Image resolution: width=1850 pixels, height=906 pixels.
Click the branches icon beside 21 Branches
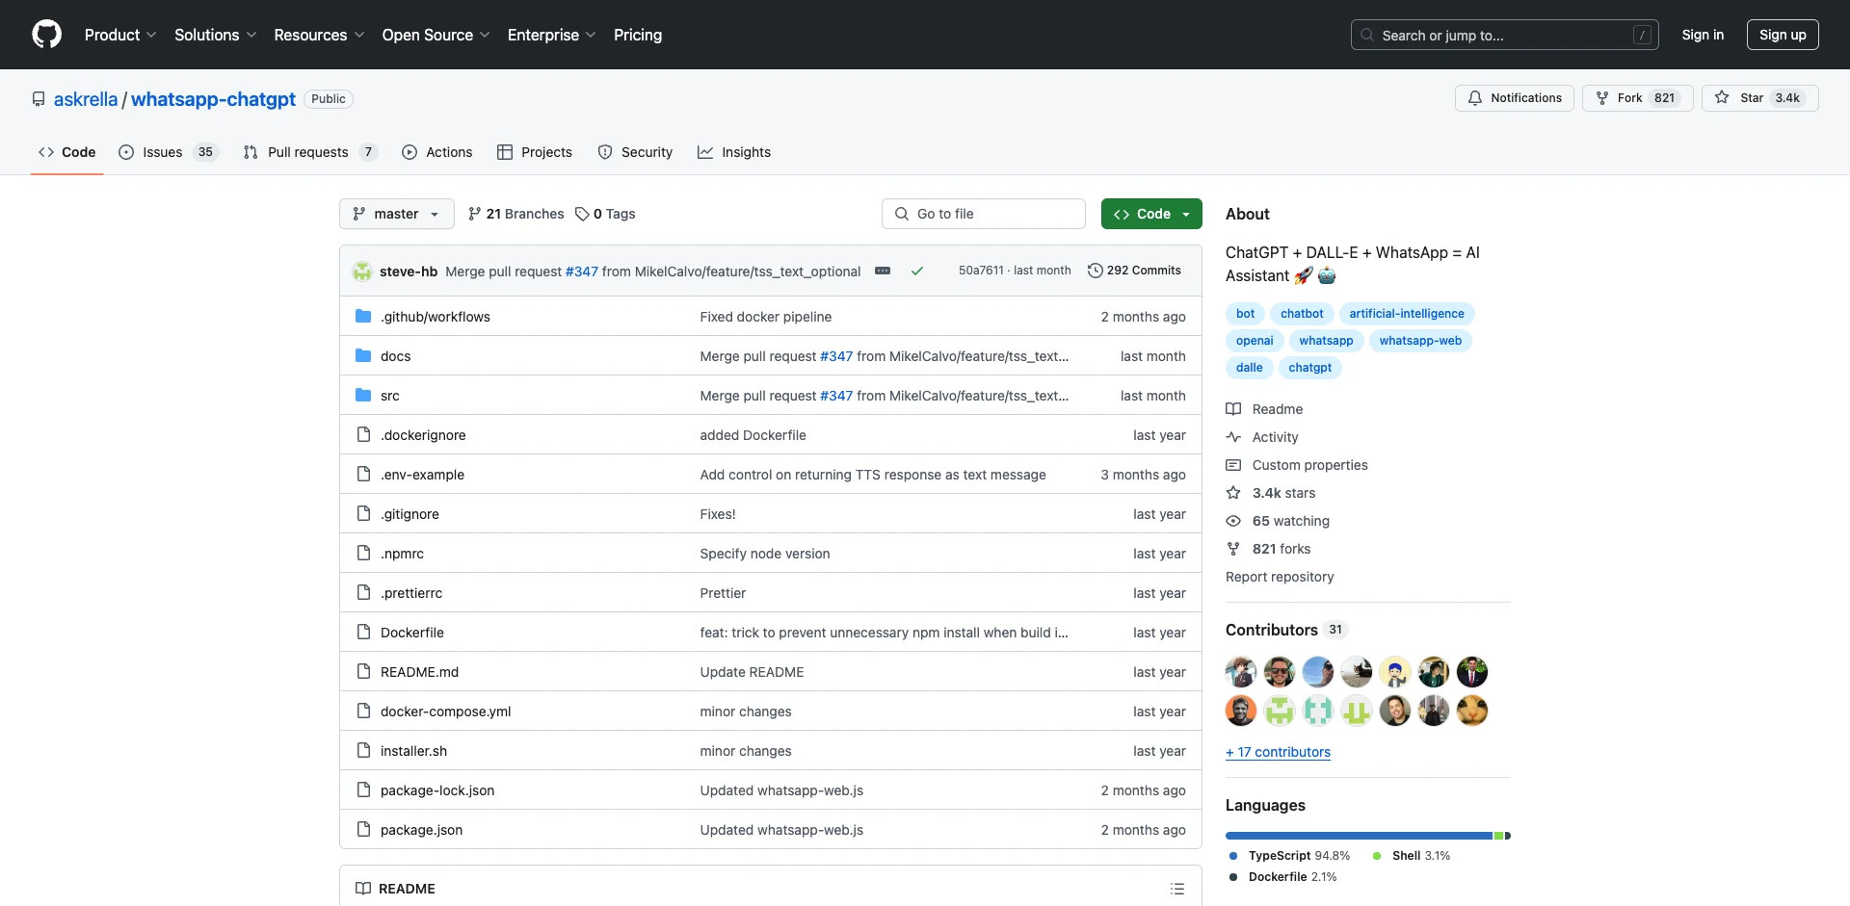click(475, 214)
